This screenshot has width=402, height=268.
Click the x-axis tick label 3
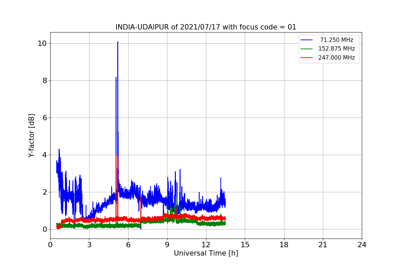click(x=89, y=245)
